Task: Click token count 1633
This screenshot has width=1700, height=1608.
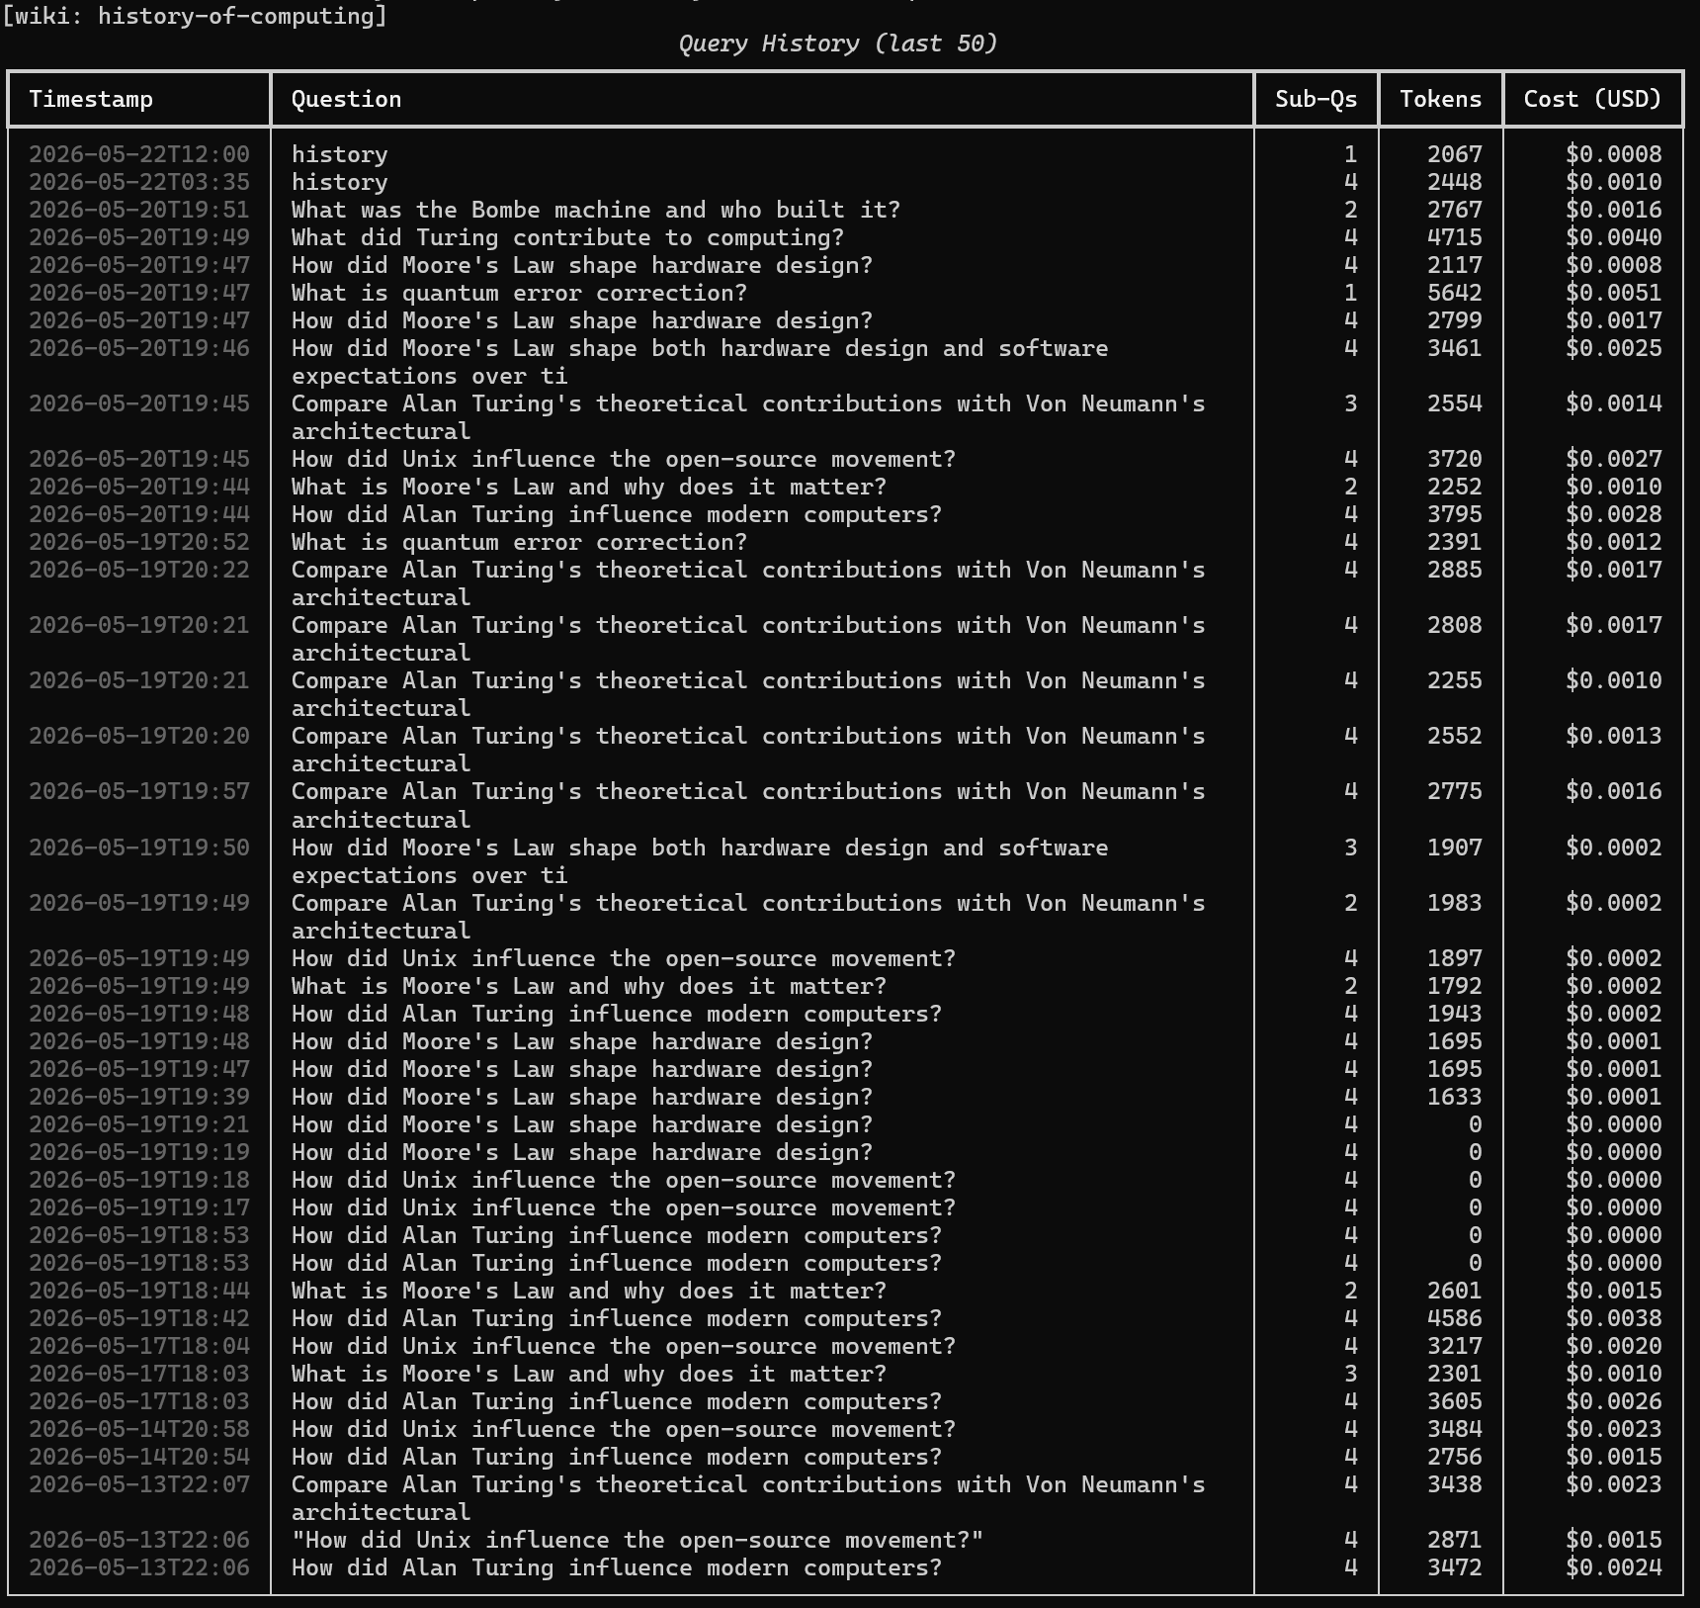Action: (x=1454, y=1097)
